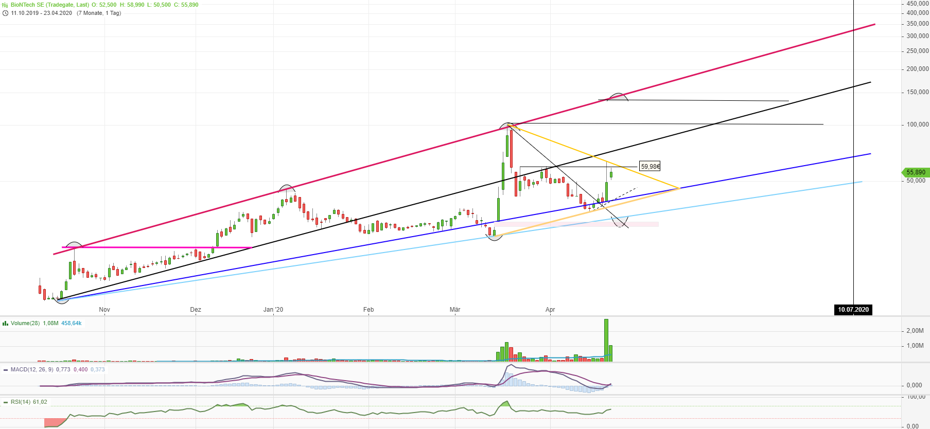Click the 2,00M volume axis label

[915, 331]
